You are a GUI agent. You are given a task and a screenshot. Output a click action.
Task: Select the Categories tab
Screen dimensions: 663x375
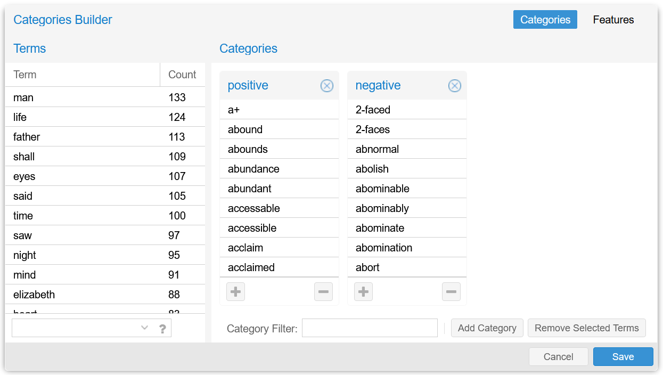545,19
